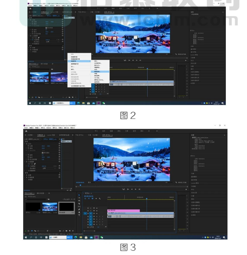This screenshot has width=247, height=255.
Task: Toggle Linked Selection in Figure 3 timeline
Action: point(92,198)
